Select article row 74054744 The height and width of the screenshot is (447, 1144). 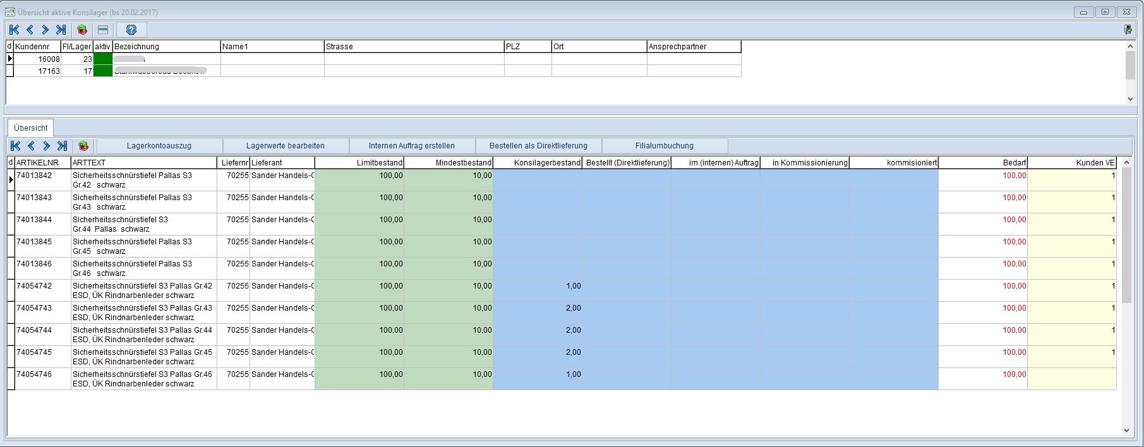(x=34, y=330)
